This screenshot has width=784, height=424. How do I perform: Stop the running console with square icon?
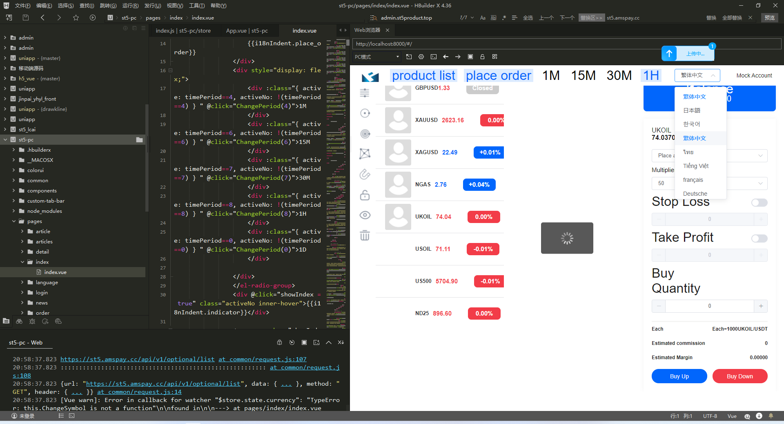click(x=304, y=342)
